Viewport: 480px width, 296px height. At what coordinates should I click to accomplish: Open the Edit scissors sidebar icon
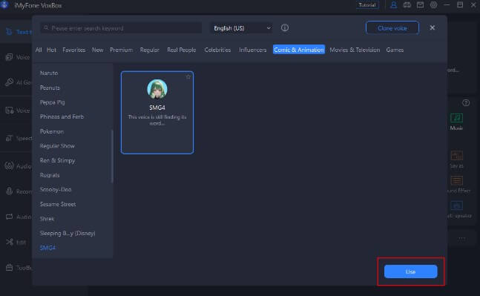[10, 242]
